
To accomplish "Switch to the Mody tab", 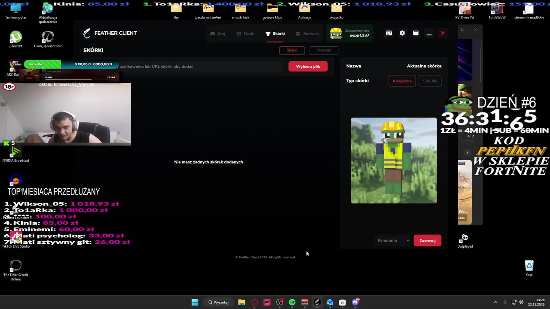I will pos(245,33).
